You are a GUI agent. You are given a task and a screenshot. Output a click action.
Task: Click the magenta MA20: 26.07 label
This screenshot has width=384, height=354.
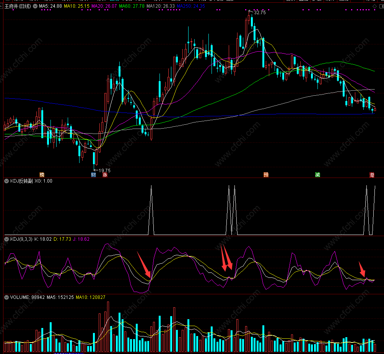pyautogui.click(x=104, y=6)
